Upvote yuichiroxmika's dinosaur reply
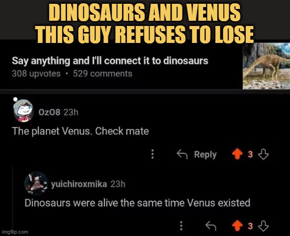 point(237,226)
